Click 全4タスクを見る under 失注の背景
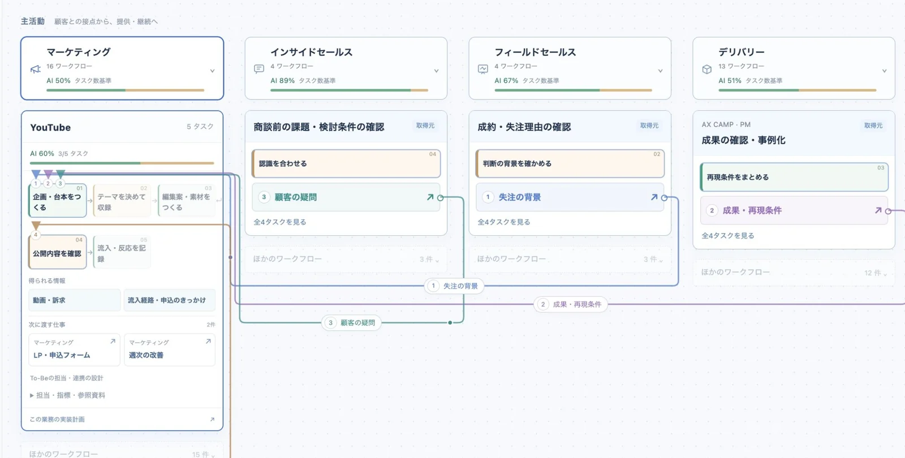The height and width of the screenshot is (458, 905). point(504,222)
